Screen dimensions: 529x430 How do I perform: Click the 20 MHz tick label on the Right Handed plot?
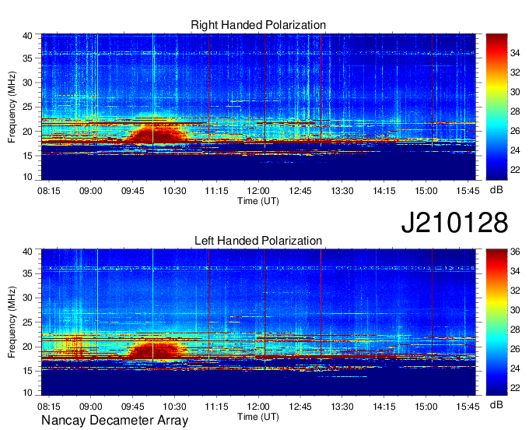(x=28, y=132)
